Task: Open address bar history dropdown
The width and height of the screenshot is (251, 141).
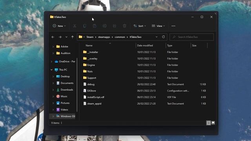Action: [x=156, y=37]
